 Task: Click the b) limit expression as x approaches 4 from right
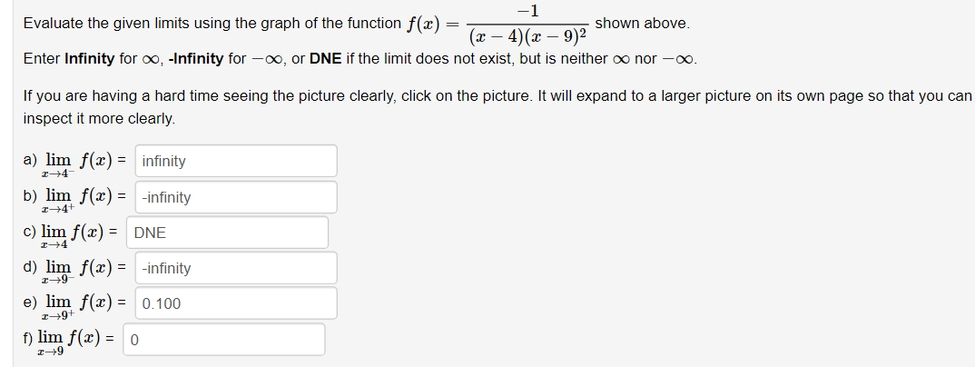click(80, 200)
